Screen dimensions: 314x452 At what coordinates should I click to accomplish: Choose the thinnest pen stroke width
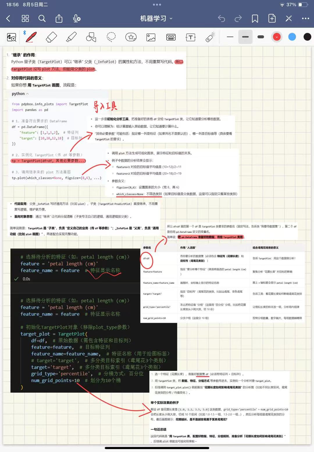click(x=230, y=37)
